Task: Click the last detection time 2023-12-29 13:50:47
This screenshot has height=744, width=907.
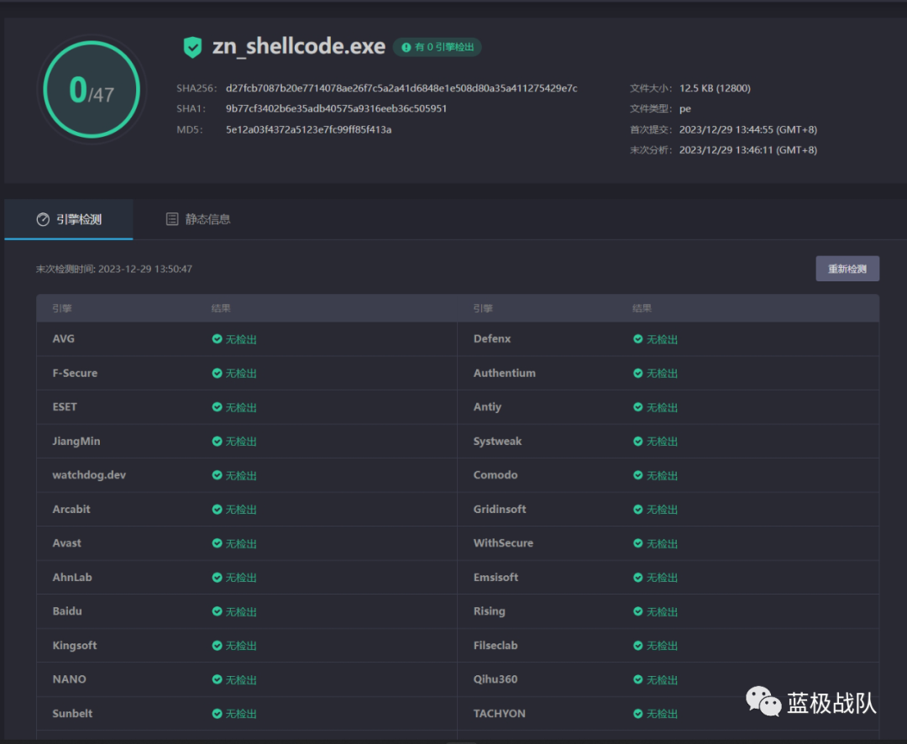Action: click(x=145, y=269)
